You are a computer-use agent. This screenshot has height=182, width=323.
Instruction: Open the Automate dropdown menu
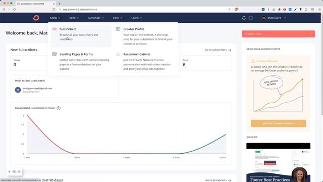click(x=96, y=18)
